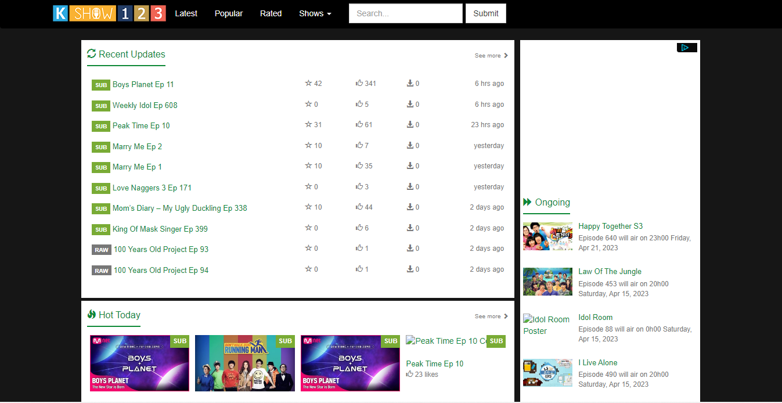
Task: Click 6 hrs ago timestamp for Boys Planet
Action: coord(489,84)
